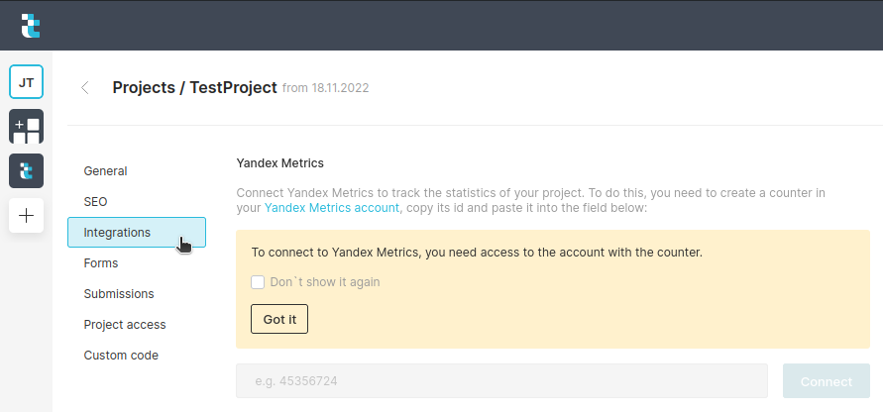Click "Projects" in the breadcrumb title
883x412 pixels.
tap(144, 87)
